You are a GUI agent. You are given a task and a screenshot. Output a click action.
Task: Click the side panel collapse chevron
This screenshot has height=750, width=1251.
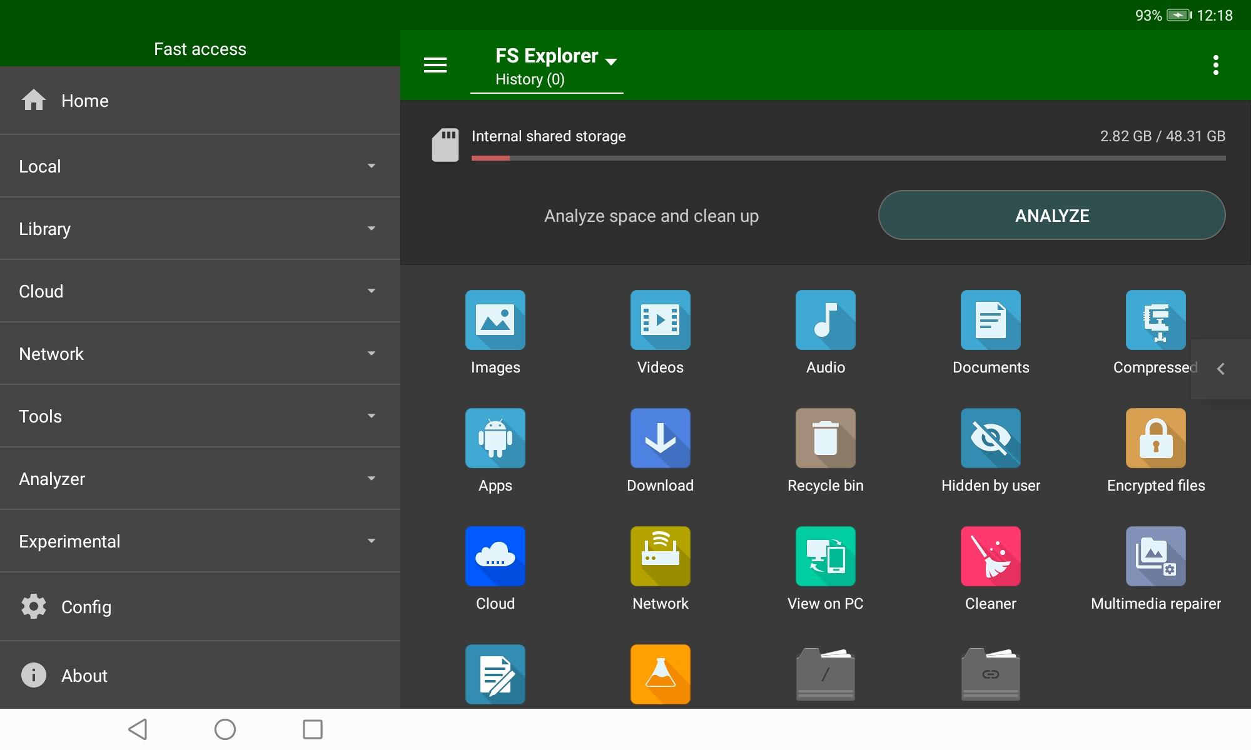coord(1220,369)
